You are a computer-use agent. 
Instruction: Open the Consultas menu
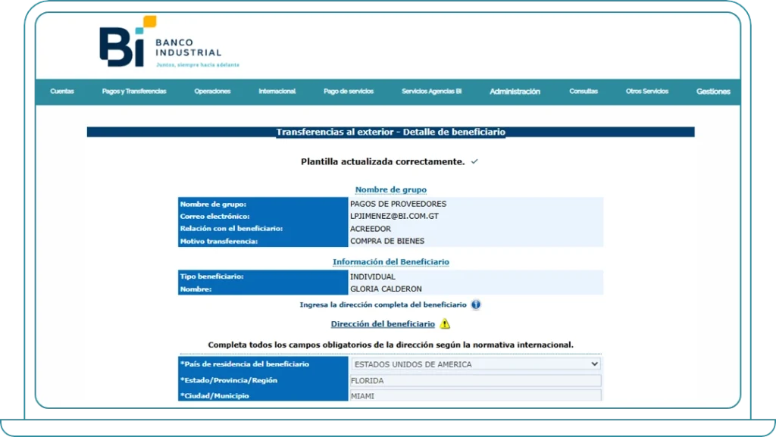[584, 91]
